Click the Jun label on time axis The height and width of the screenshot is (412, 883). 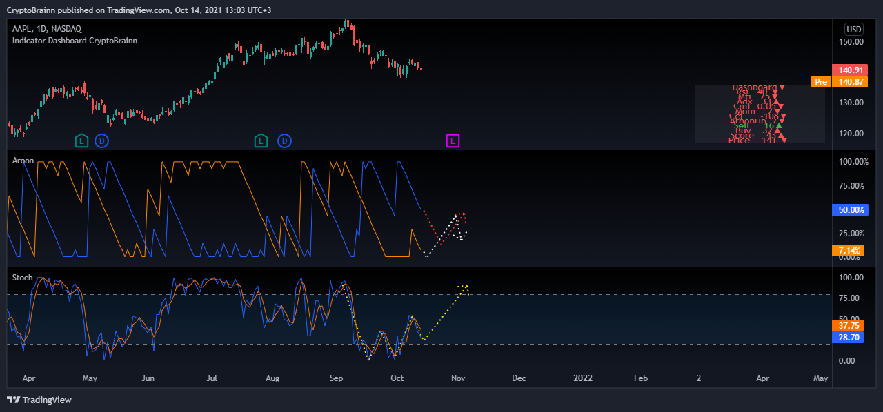147,378
